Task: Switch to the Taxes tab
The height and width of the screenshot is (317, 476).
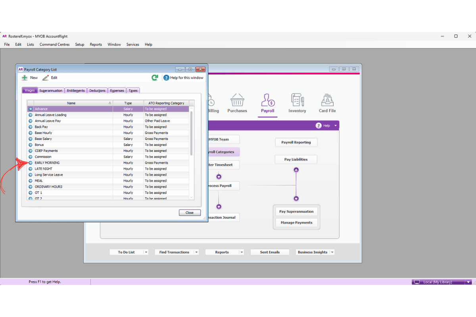Action: click(x=133, y=91)
